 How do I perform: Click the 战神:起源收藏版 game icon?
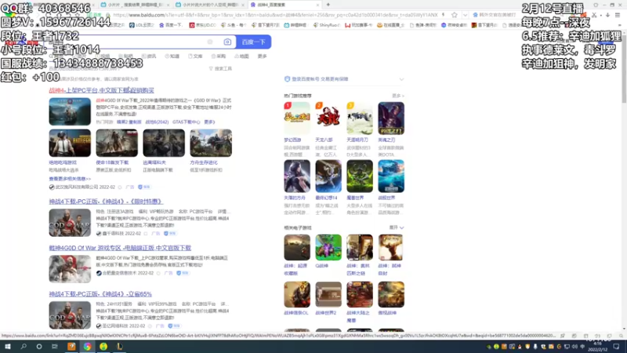(x=297, y=247)
